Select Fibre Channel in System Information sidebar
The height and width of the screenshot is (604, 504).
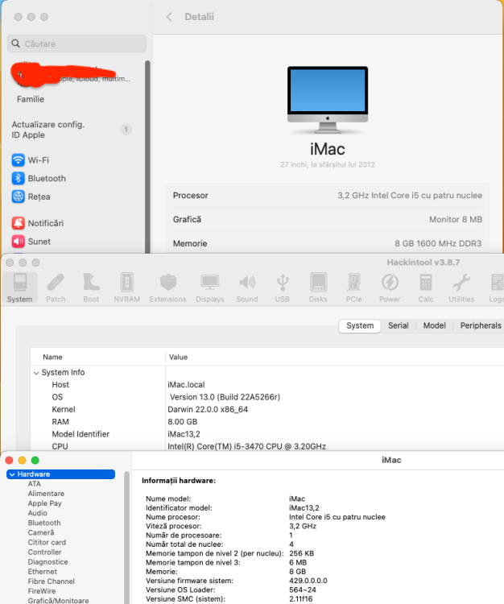pos(52,581)
